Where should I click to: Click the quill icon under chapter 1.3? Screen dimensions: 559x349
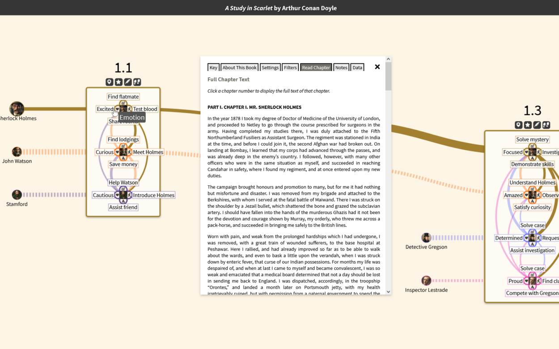[x=537, y=125]
